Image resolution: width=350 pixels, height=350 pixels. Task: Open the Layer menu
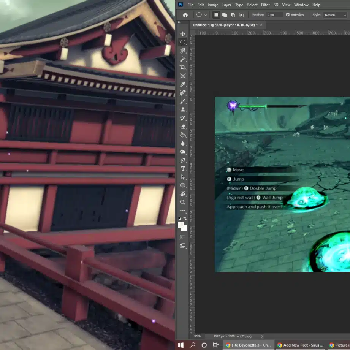pos(227,5)
